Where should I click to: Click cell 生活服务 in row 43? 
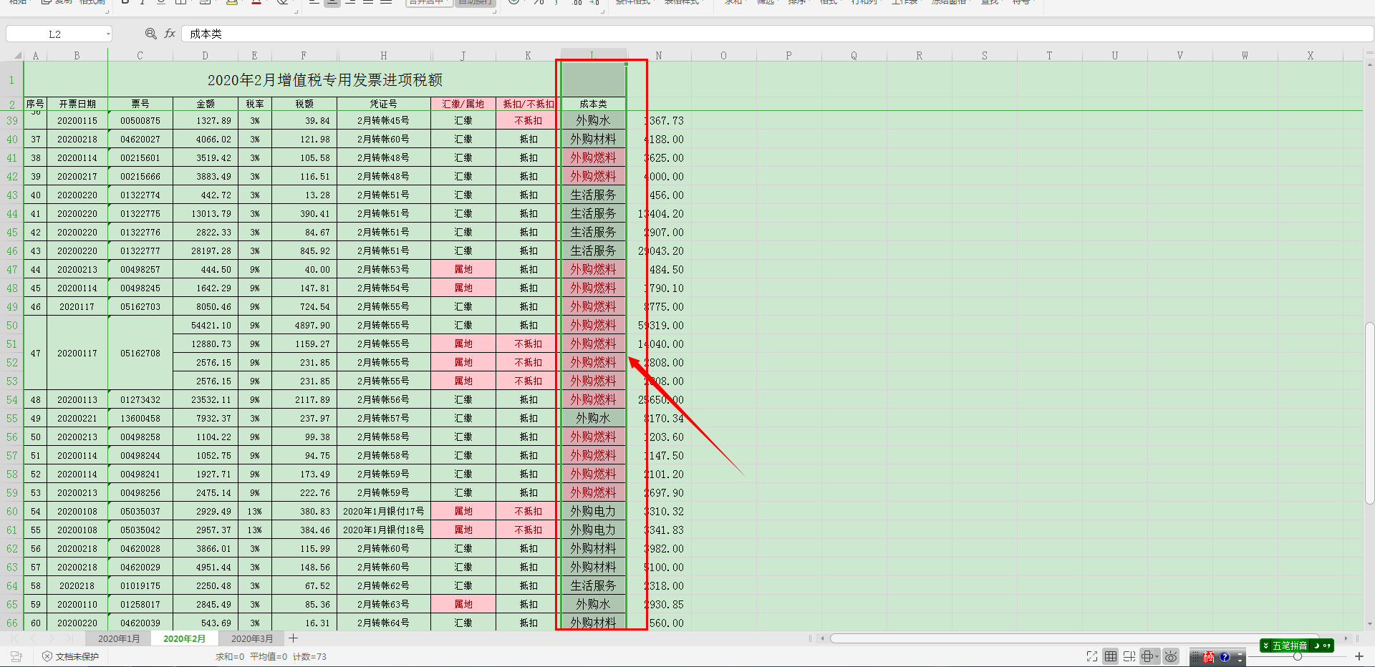tap(593, 195)
